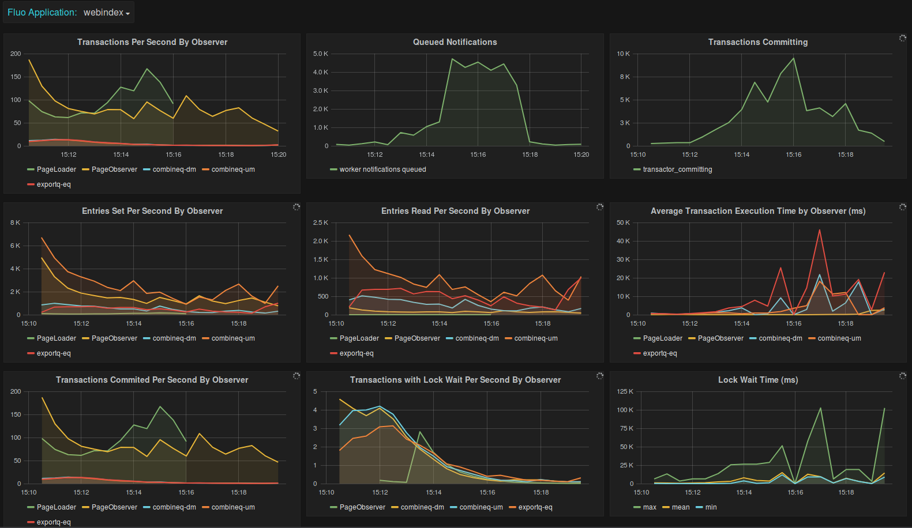This screenshot has width=912, height=528.
Task: Click the Fluo Application label
Action: (42, 13)
